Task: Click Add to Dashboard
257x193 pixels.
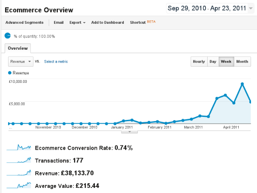Action: coord(108,23)
